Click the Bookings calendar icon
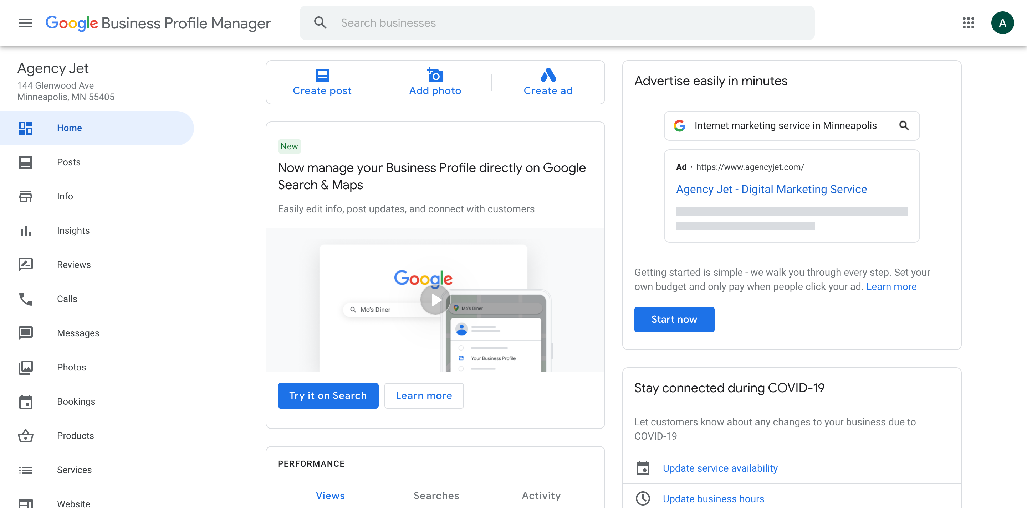Viewport: 1027px width, 508px height. [x=26, y=401]
